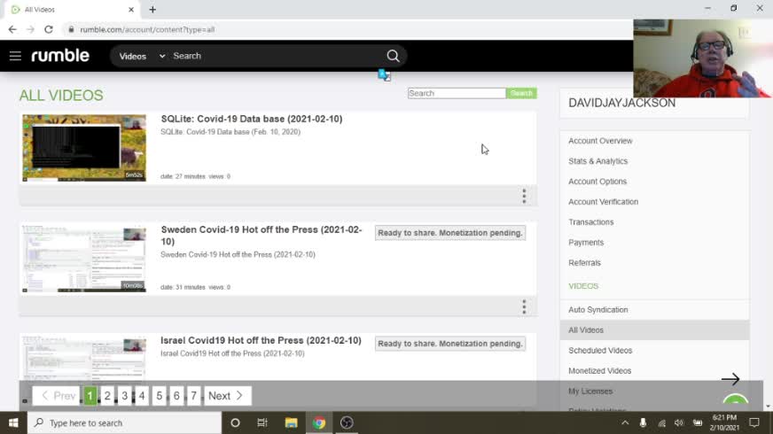
Task: Open My Licenses in sidebar
Action: click(x=590, y=391)
